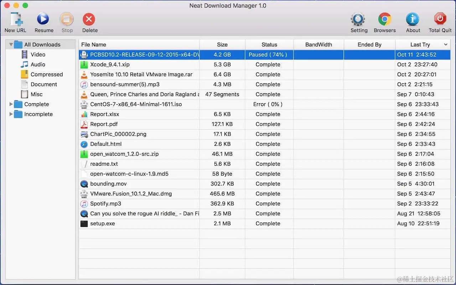Click the Report.xlsx spreadsheet icon
This screenshot has width=456, height=285.
84,114
